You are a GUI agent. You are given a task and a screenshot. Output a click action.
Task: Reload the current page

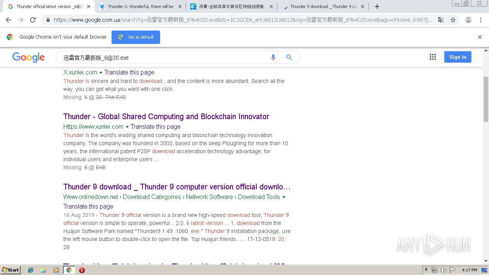(x=33, y=20)
